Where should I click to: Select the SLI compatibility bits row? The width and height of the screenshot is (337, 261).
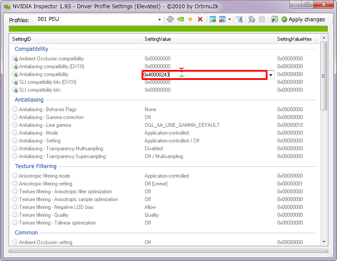(x=163, y=90)
